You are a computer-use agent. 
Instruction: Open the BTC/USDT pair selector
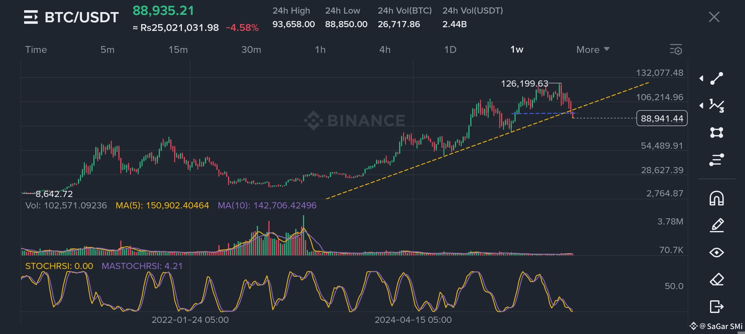click(x=82, y=17)
